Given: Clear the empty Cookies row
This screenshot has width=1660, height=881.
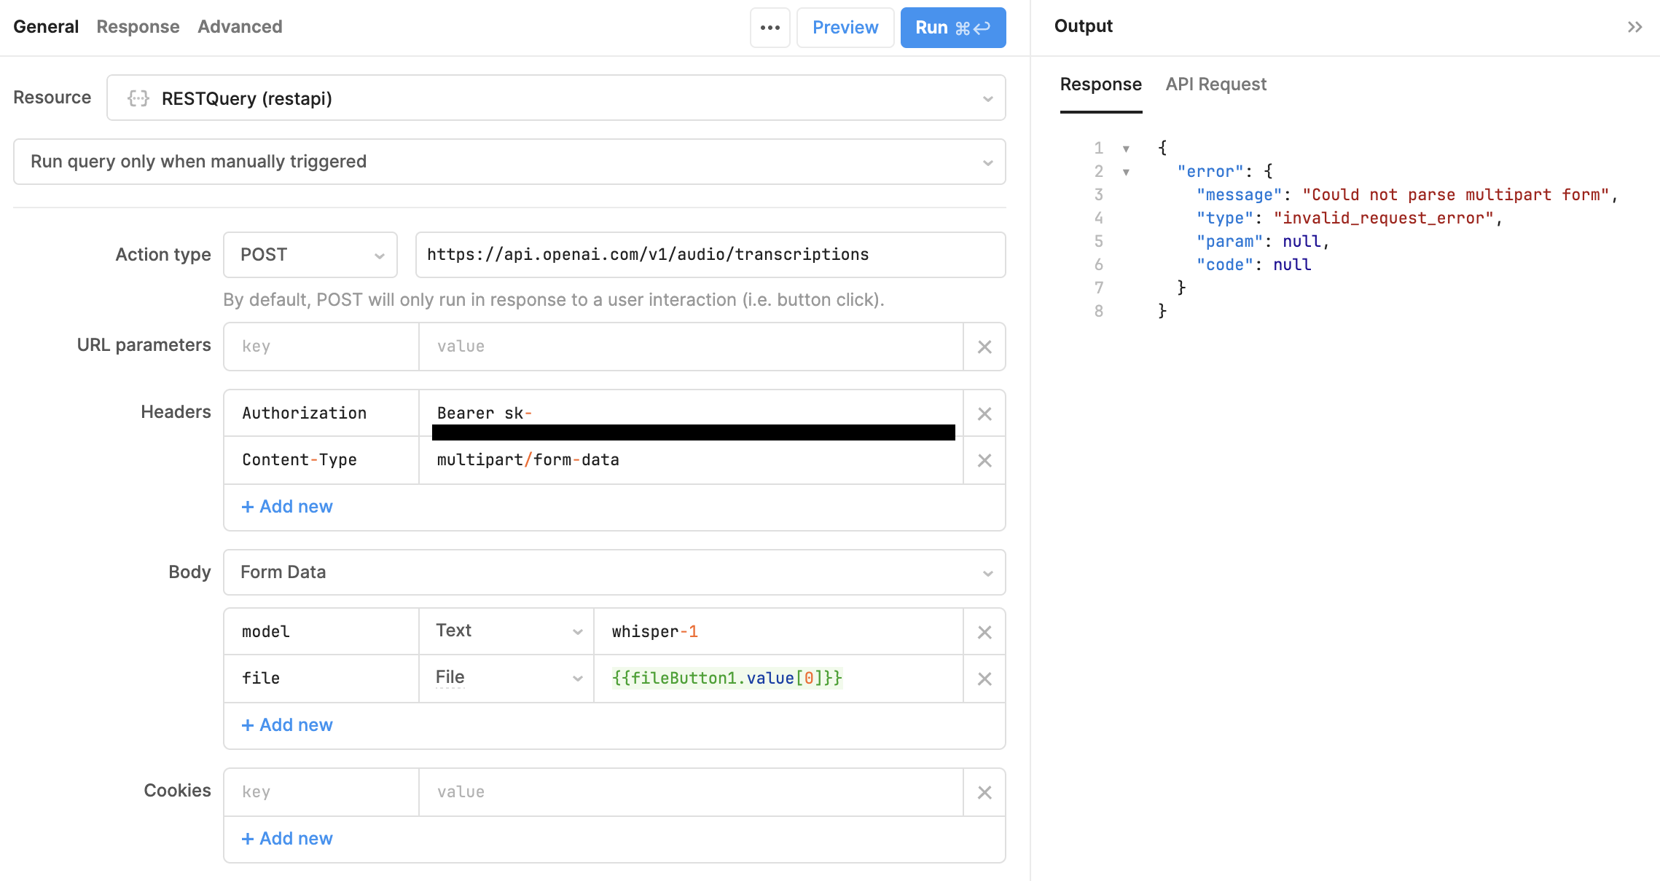Looking at the screenshot, I should (x=984, y=791).
